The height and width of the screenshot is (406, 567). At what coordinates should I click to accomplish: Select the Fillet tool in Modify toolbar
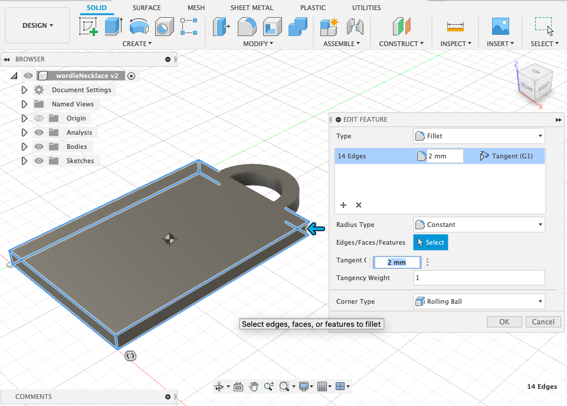pos(246,27)
